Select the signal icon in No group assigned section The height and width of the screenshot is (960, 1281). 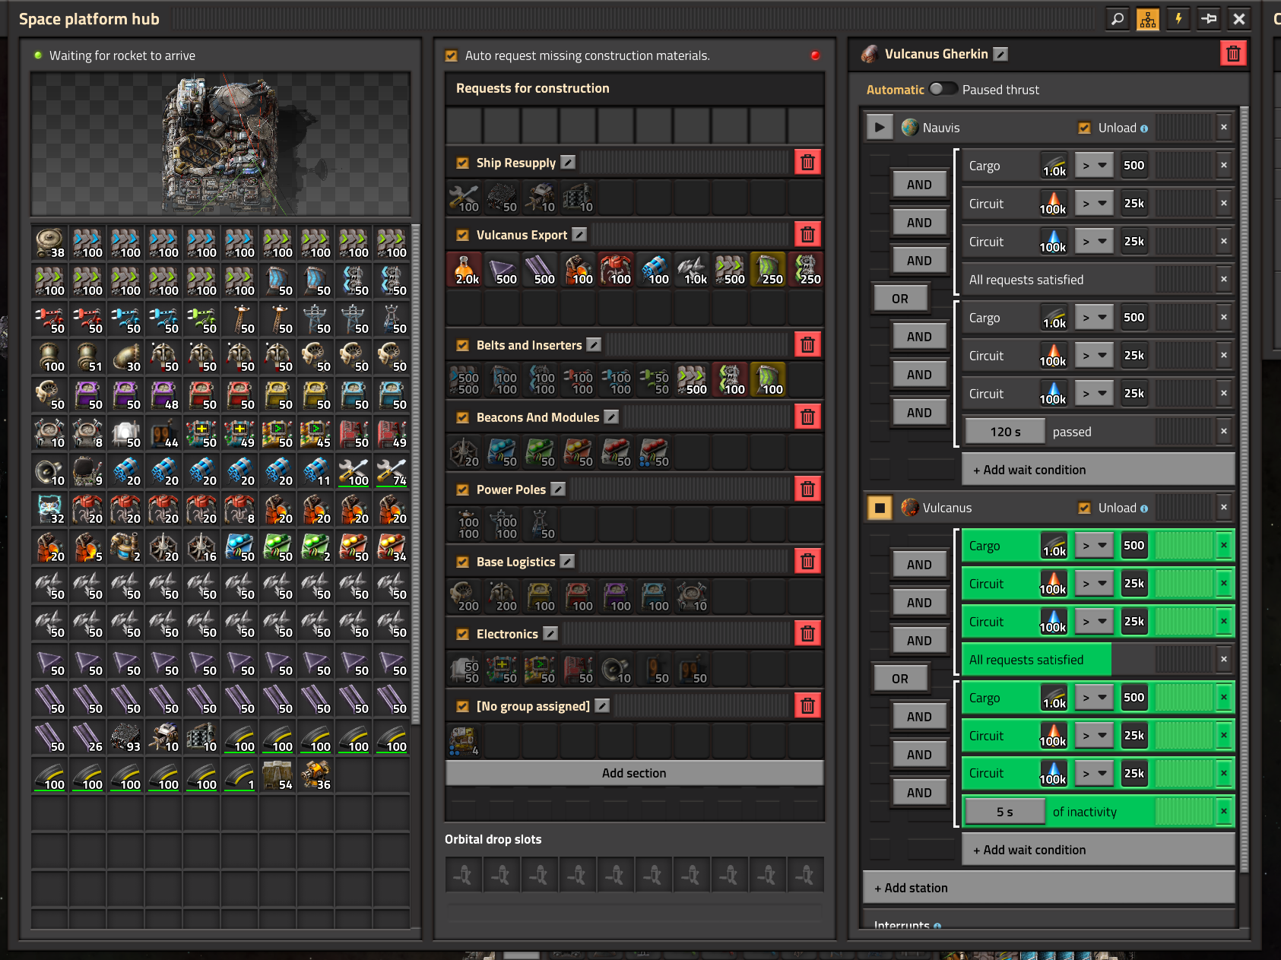click(x=464, y=742)
